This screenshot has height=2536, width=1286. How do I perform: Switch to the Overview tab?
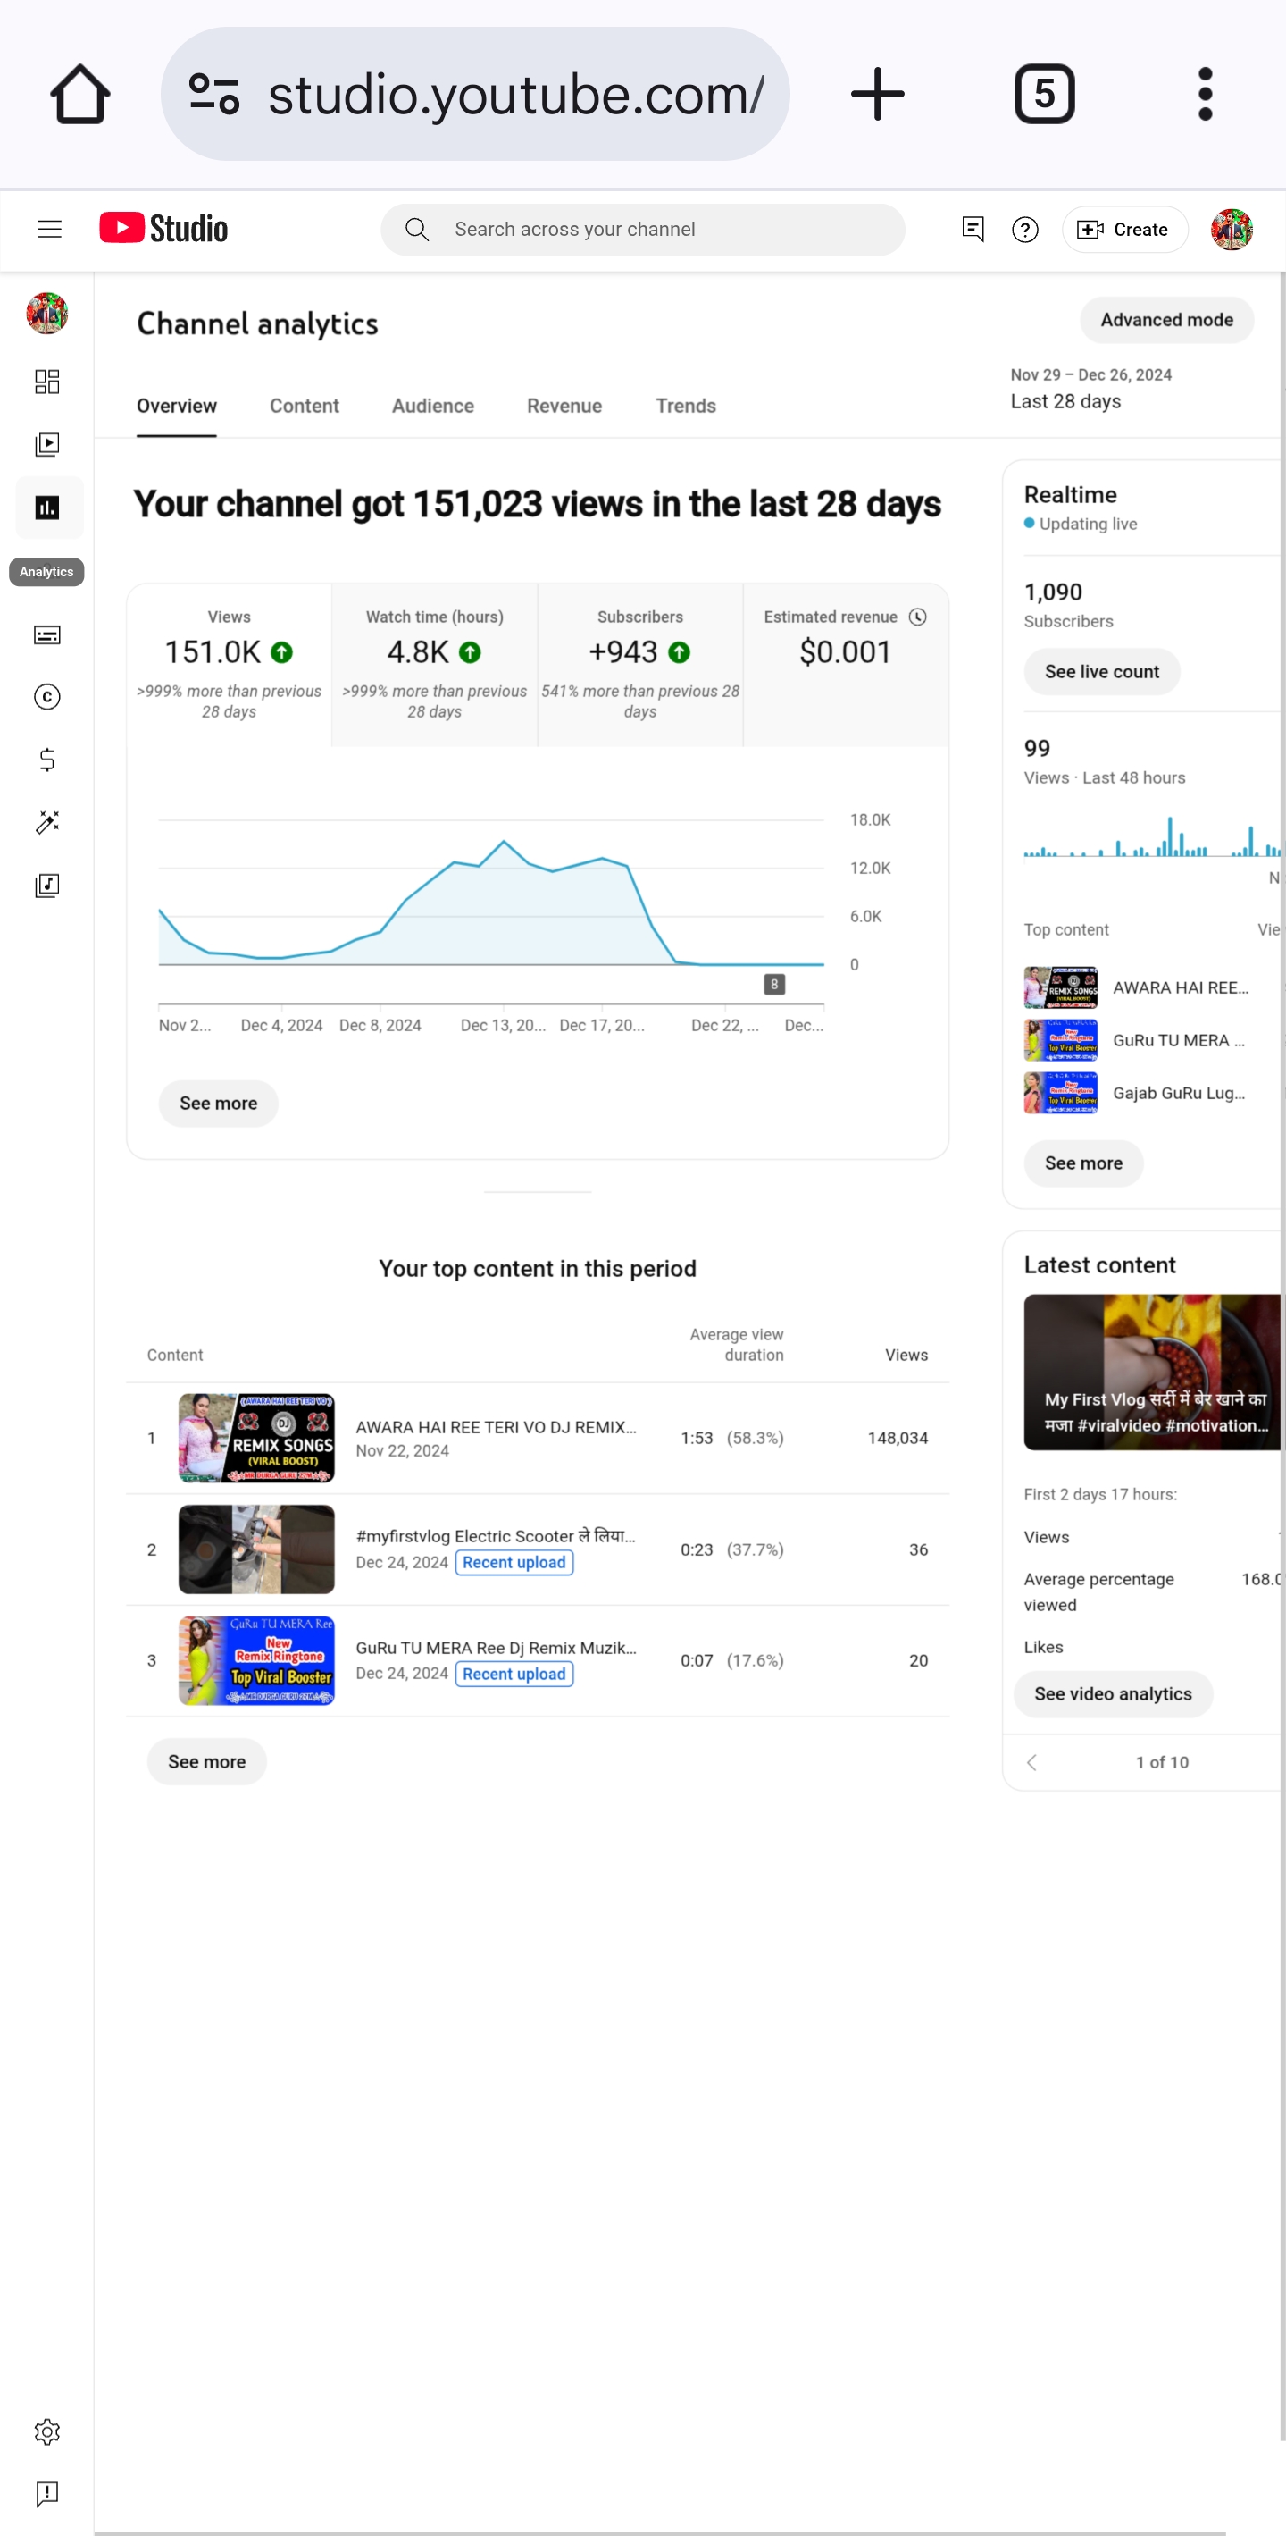point(176,406)
